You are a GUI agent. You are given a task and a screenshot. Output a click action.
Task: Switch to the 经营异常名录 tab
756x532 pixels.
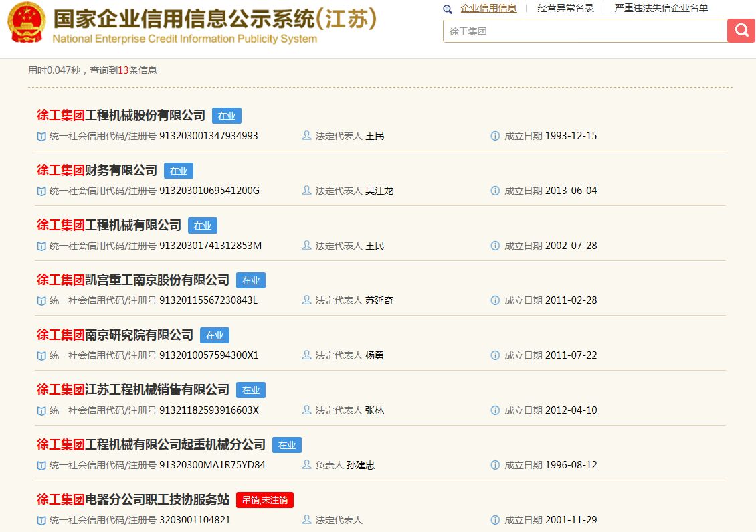click(x=565, y=8)
